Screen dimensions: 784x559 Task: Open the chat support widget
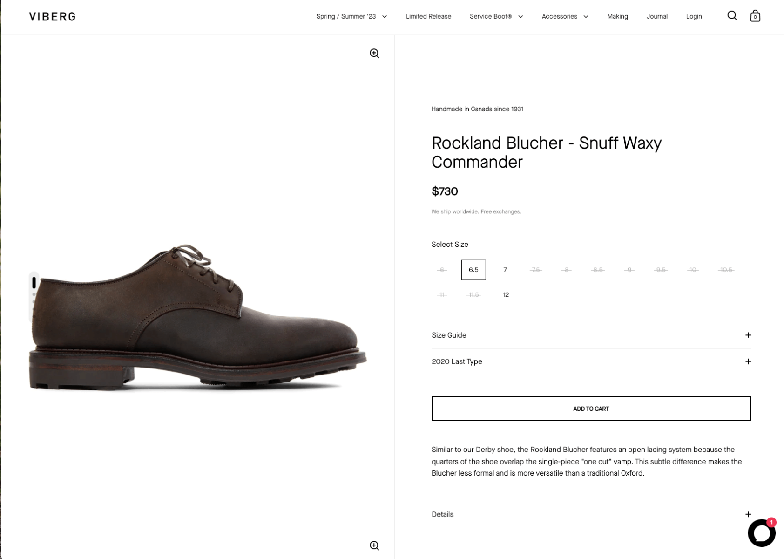coord(762,532)
